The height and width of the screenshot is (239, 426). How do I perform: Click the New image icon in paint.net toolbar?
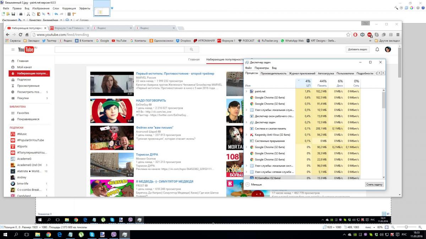3,14
